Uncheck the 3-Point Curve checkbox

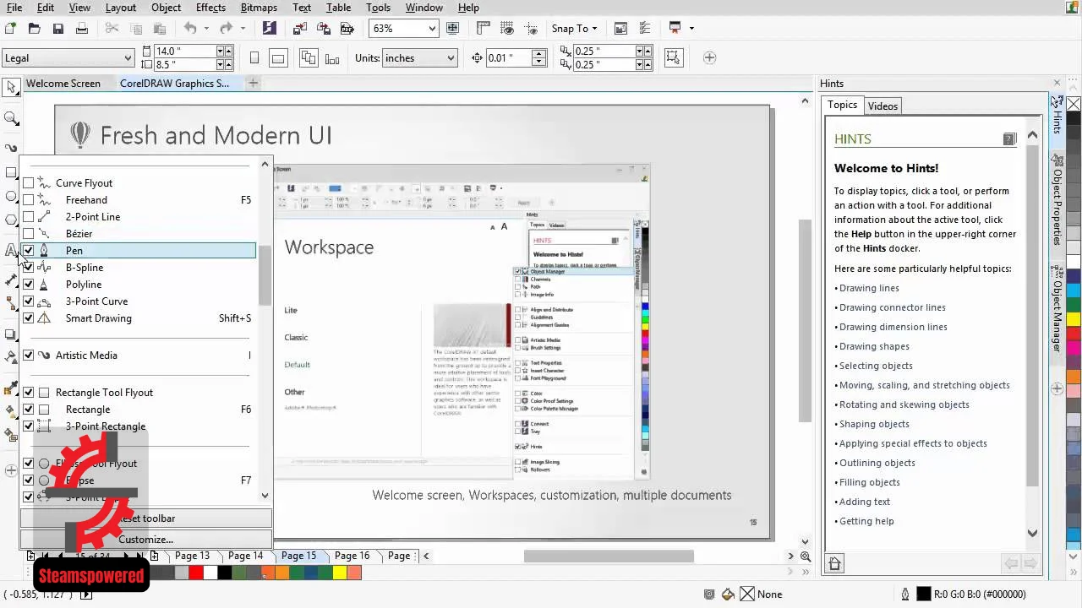point(28,301)
